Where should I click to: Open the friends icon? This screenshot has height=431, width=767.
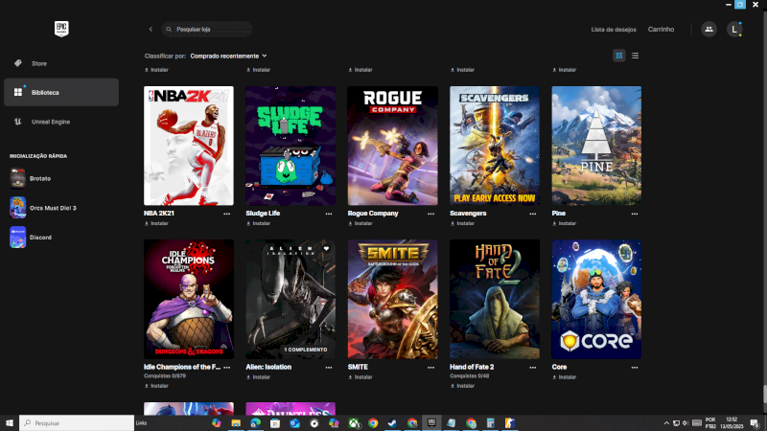coord(709,30)
